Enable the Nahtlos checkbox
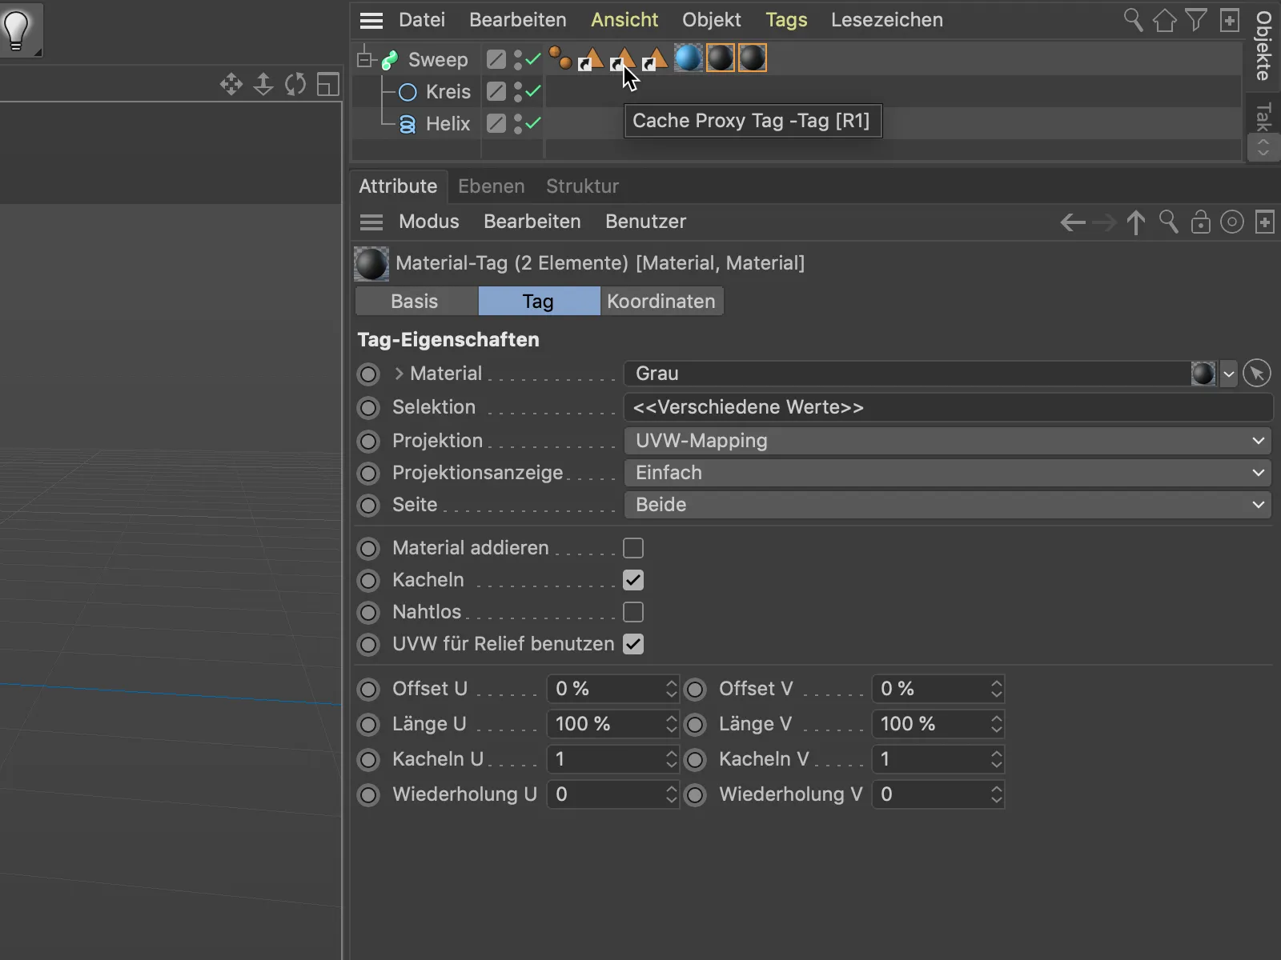This screenshot has width=1281, height=960. [x=633, y=612]
